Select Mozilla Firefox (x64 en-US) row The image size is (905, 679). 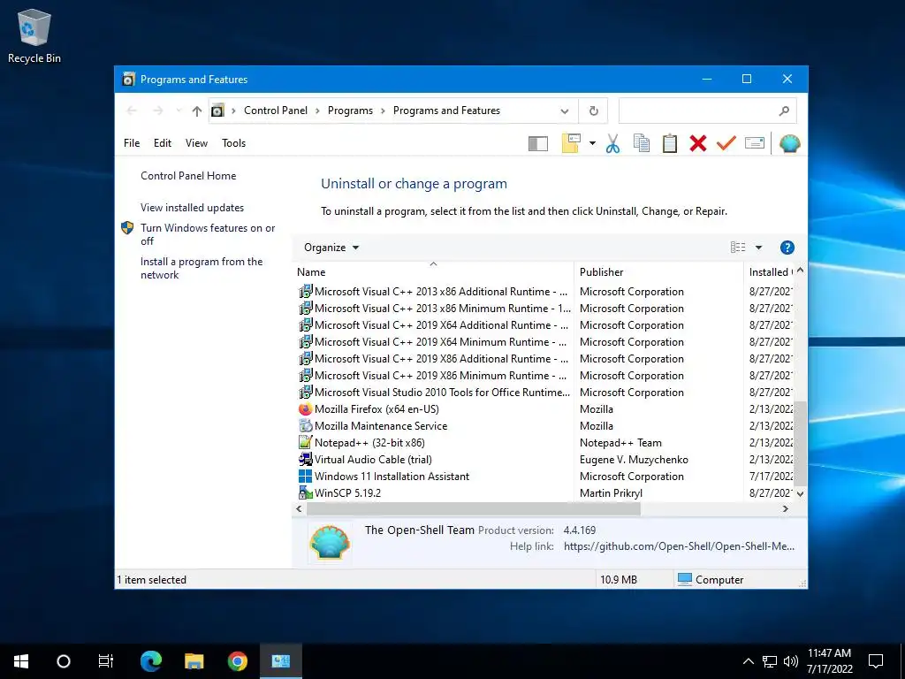[x=544, y=409]
